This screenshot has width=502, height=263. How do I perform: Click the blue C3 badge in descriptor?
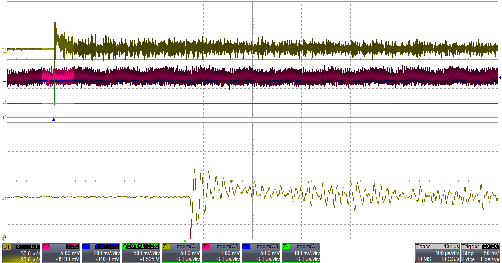pyautogui.click(x=86, y=247)
